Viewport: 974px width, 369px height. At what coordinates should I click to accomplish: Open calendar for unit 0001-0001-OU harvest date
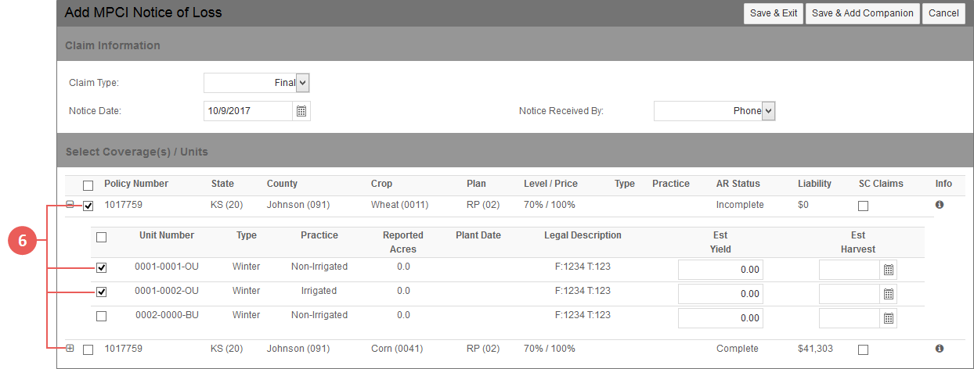coord(889,270)
